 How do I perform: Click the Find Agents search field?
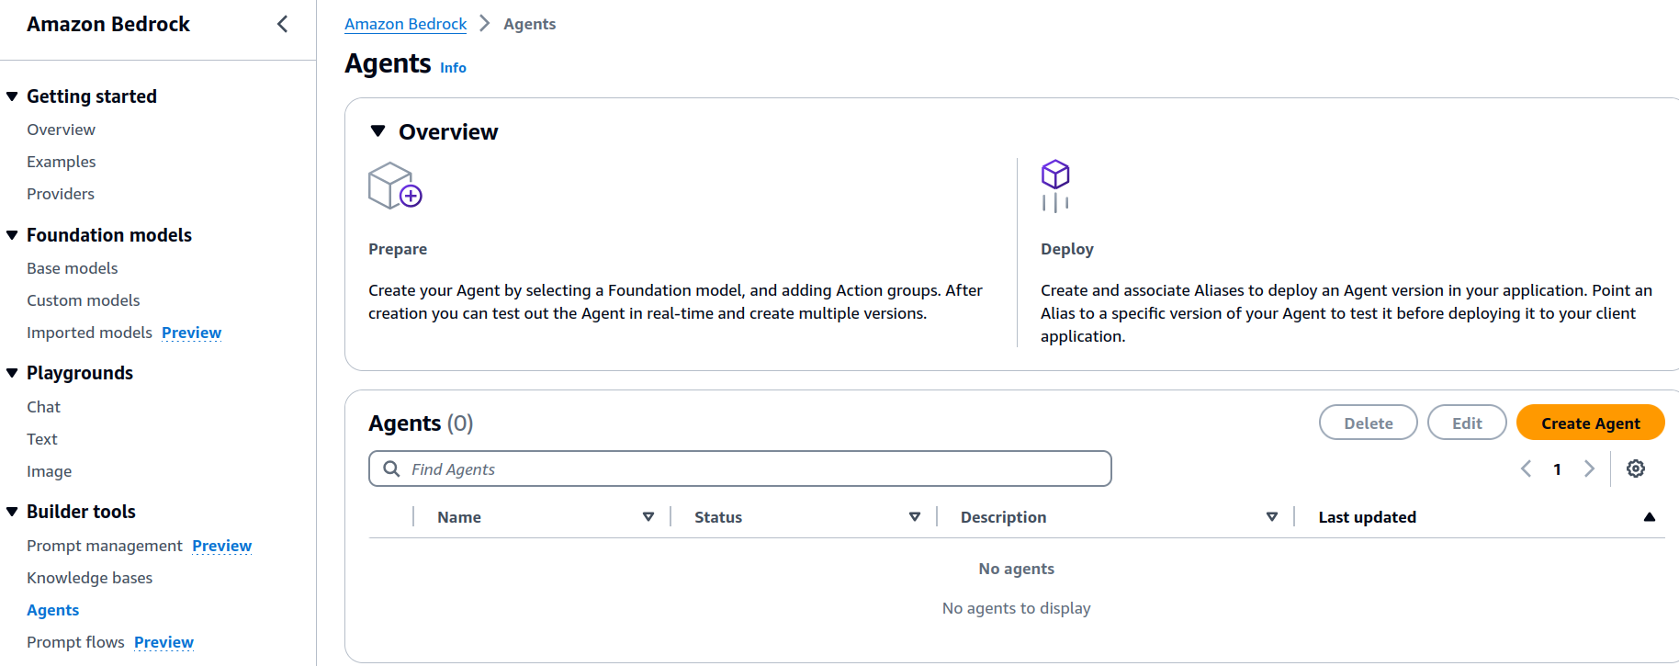click(753, 468)
